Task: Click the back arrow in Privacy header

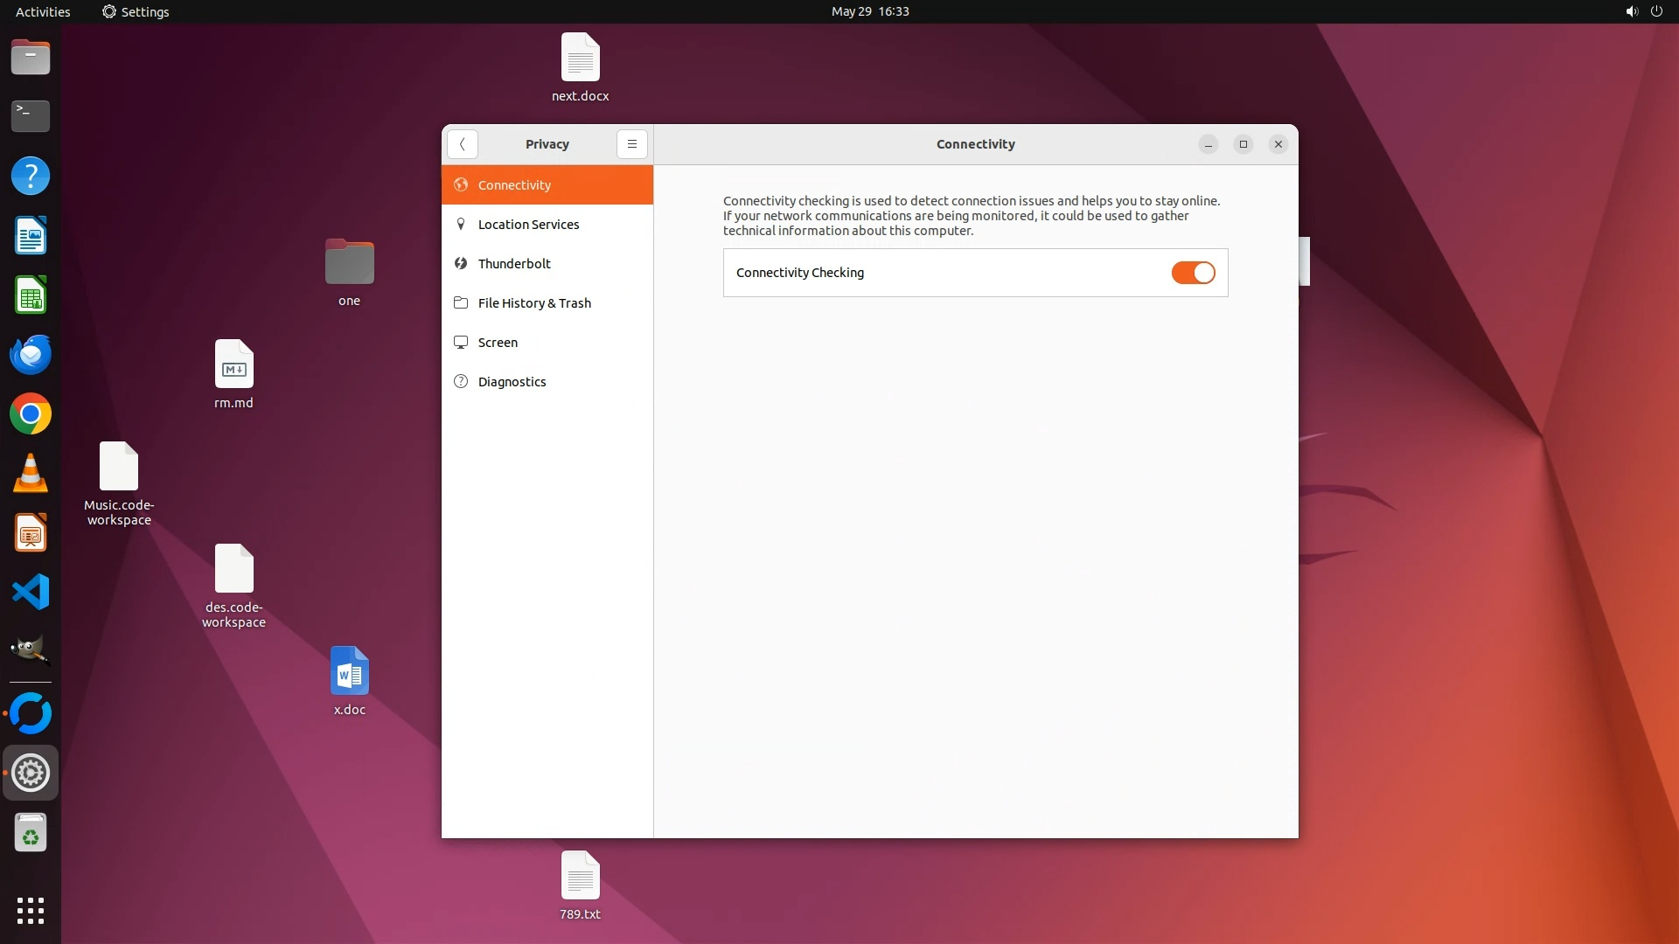Action: point(462,144)
